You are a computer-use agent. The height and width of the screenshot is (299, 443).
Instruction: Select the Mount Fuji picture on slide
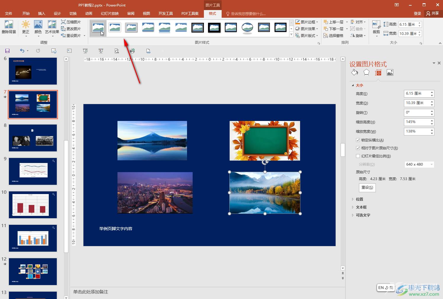pyautogui.click(x=152, y=140)
